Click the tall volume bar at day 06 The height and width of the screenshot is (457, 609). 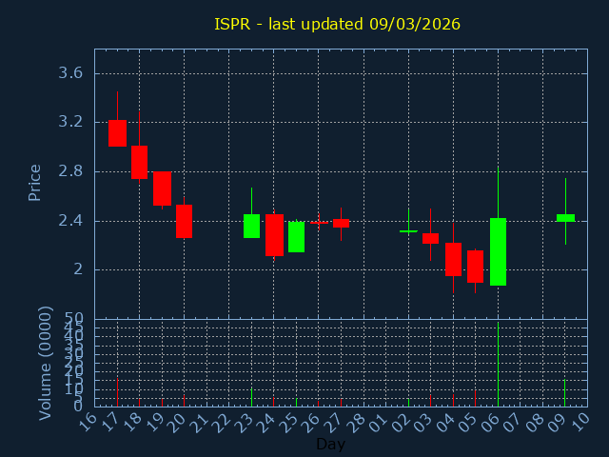point(498,367)
